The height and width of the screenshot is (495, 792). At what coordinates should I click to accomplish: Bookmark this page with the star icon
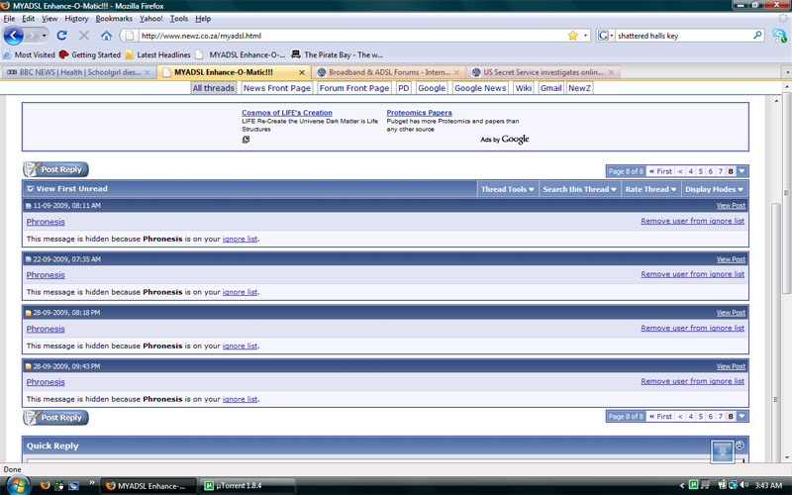[573, 36]
